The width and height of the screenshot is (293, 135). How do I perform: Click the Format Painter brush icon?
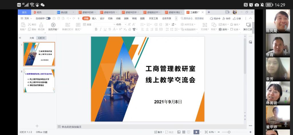(x=41, y=25)
